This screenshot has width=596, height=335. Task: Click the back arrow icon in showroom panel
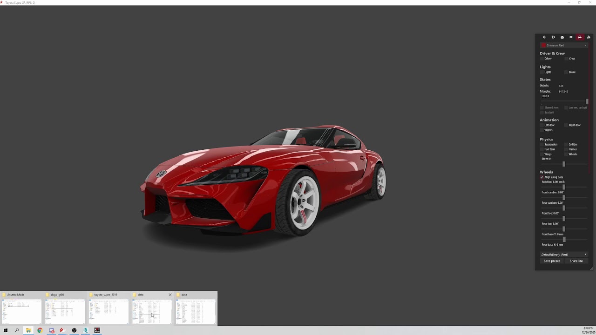click(544, 37)
